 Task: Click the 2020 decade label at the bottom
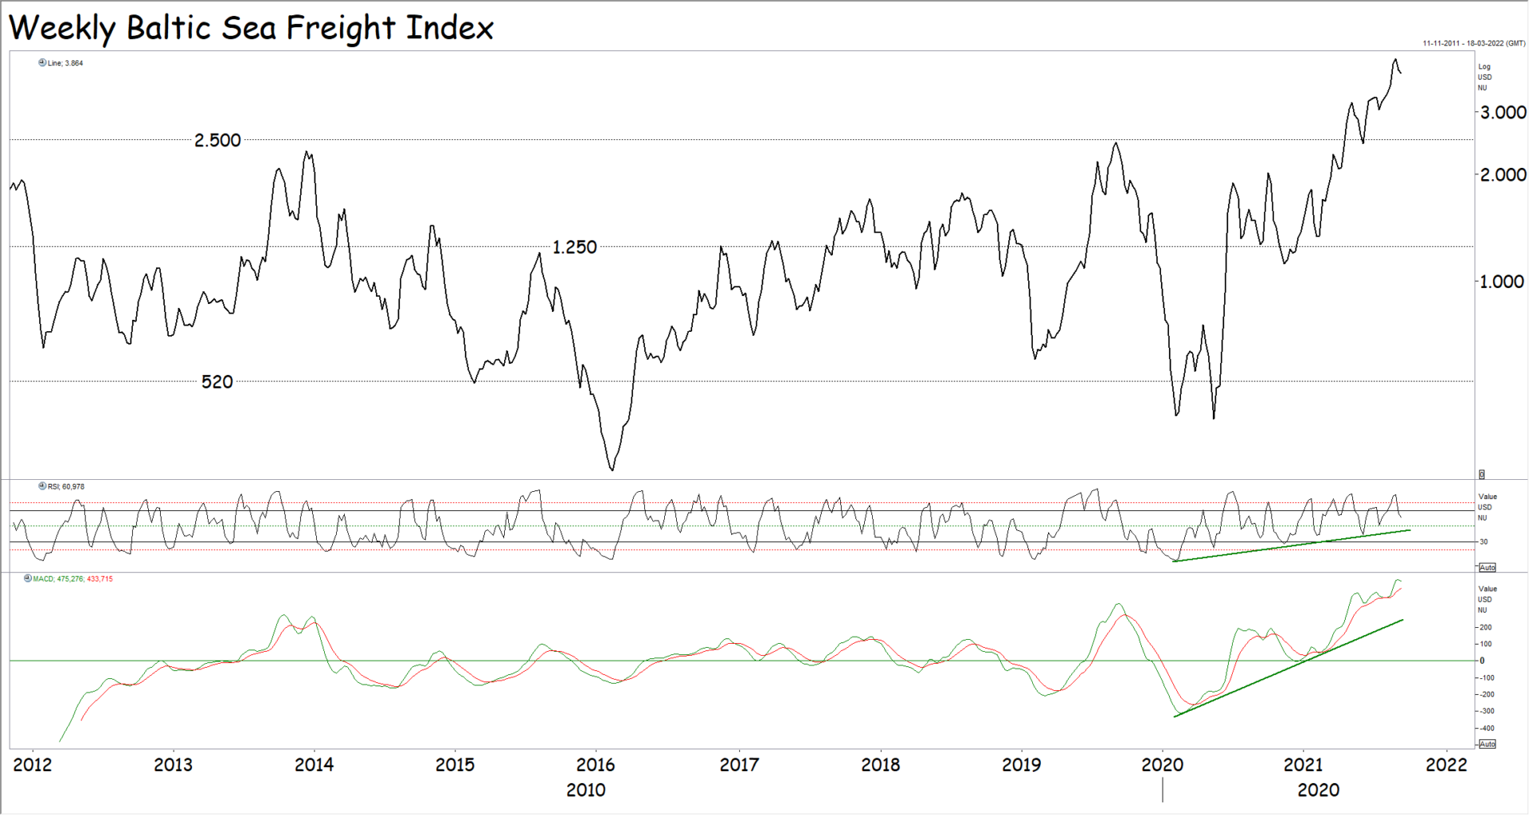click(1318, 790)
